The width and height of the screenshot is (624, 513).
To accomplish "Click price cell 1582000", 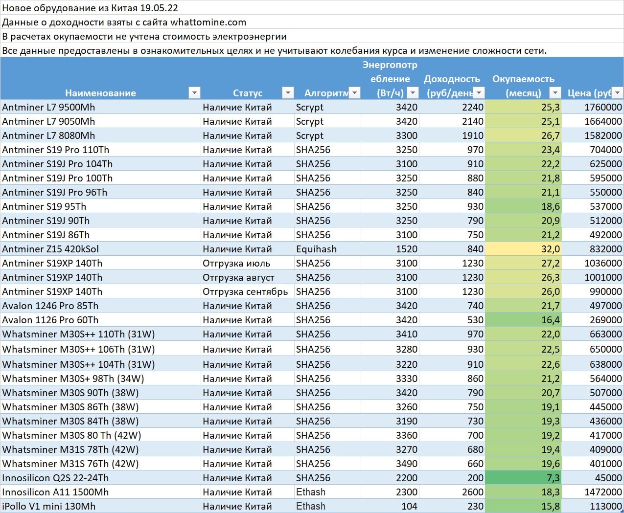I will click(593, 135).
